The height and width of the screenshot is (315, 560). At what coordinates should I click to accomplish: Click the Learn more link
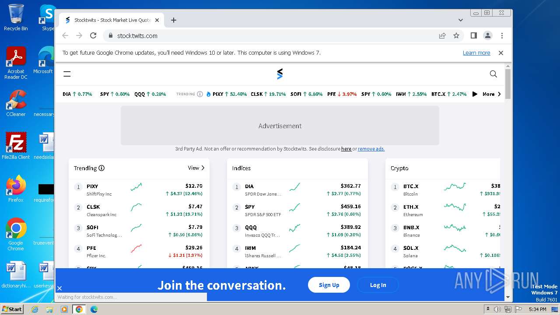point(476,53)
